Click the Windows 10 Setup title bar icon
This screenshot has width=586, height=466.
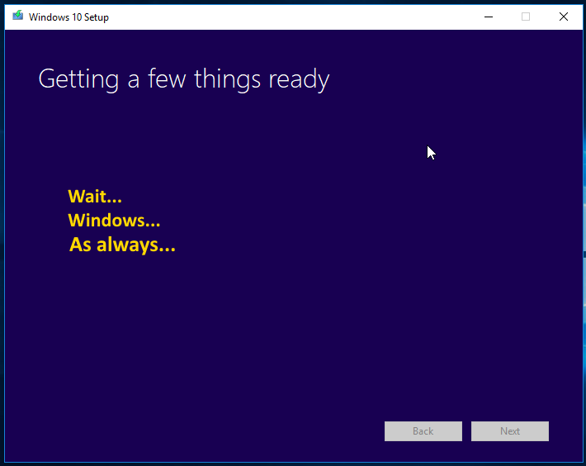(x=17, y=16)
